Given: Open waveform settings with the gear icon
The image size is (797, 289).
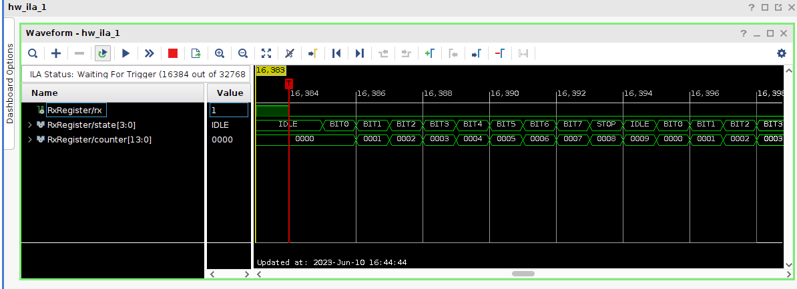Looking at the screenshot, I should [x=781, y=53].
